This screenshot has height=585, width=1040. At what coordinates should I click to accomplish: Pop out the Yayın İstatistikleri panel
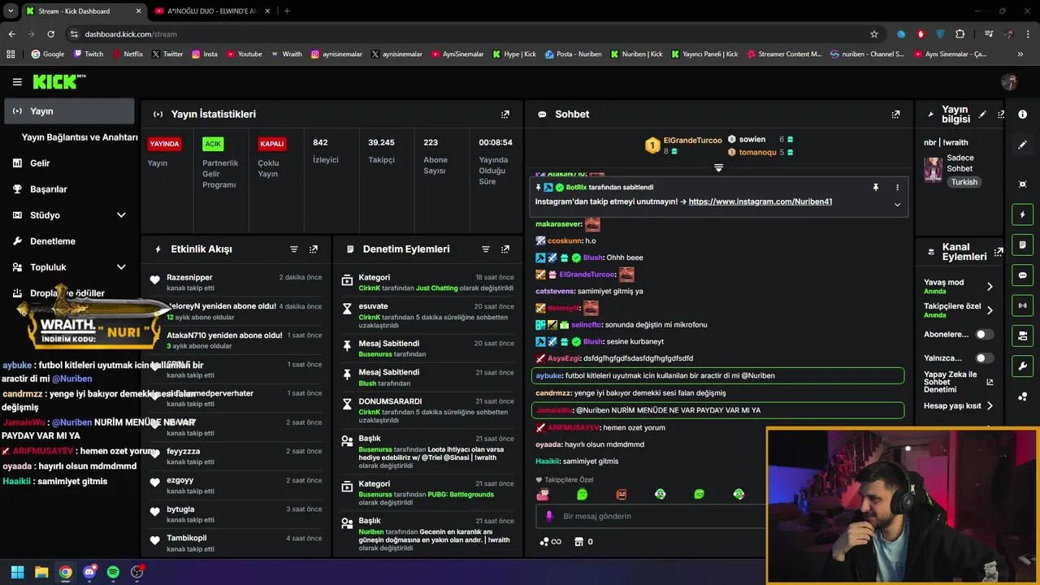505,115
